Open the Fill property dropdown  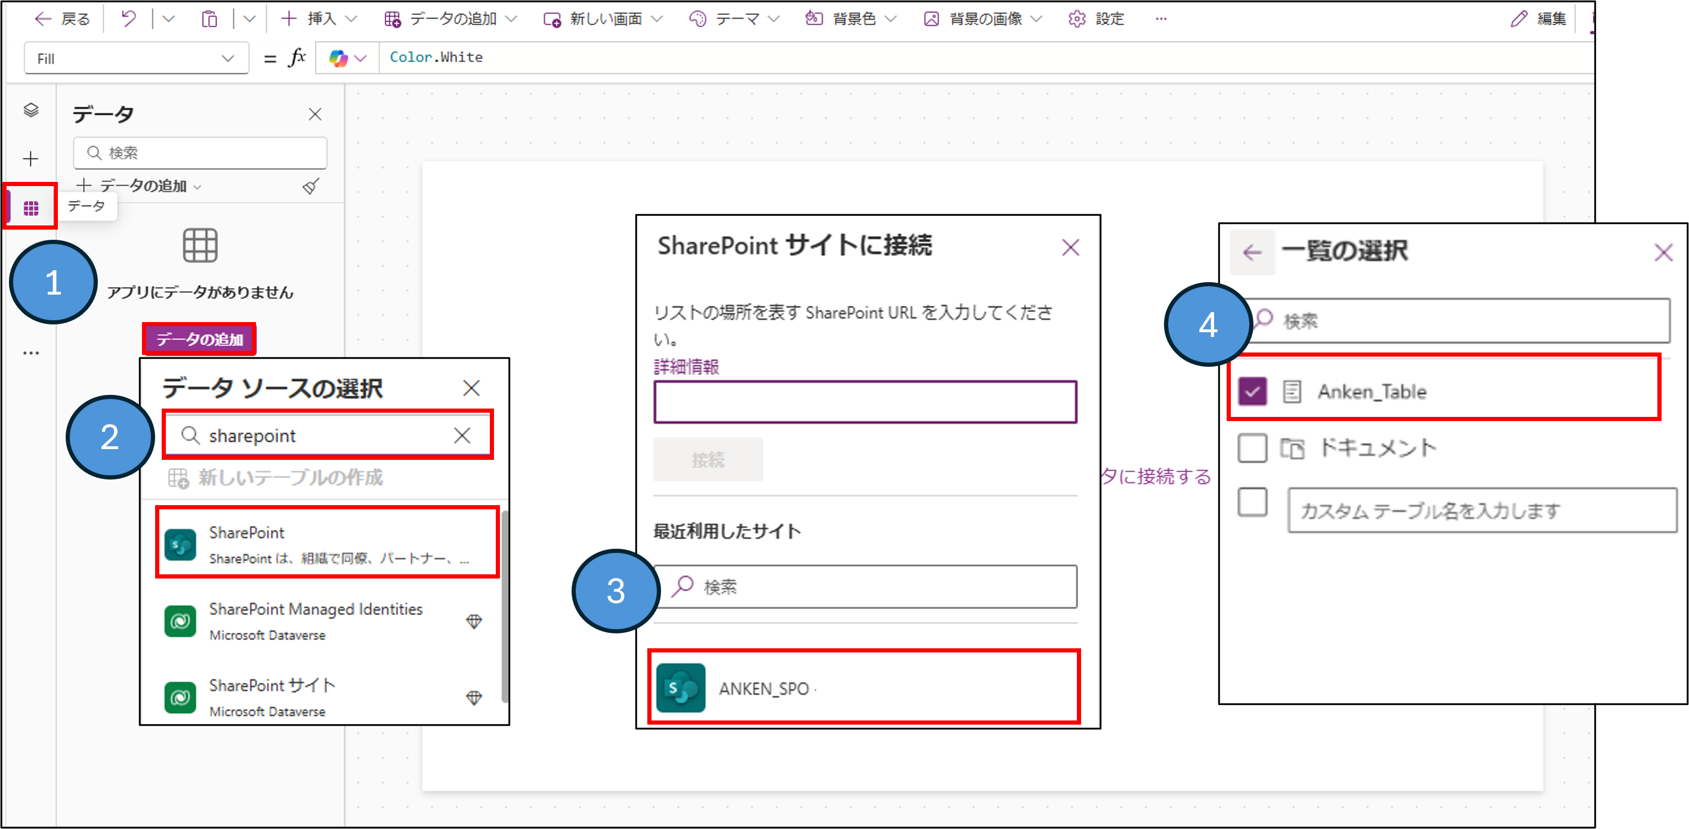(x=137, y=58)
